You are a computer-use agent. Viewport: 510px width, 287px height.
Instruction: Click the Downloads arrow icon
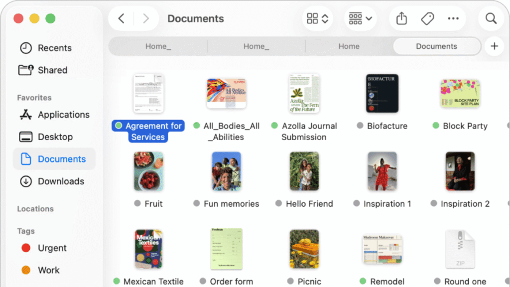click(26, 181)
